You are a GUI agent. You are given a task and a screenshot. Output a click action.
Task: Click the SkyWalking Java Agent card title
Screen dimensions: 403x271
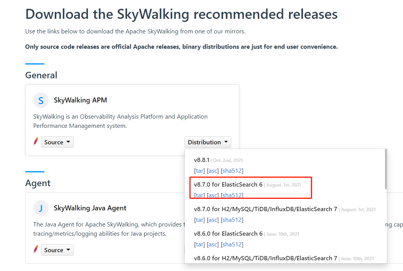click(90, 208)
